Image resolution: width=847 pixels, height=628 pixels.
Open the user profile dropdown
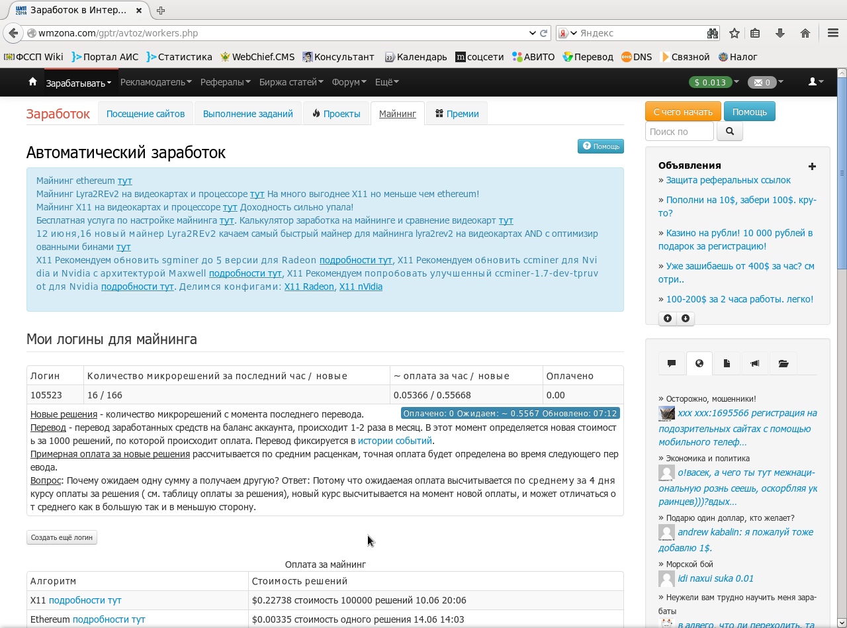pyautogui.click(x=815, y=81)
